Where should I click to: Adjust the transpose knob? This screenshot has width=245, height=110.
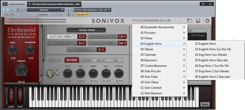[30, 50]
